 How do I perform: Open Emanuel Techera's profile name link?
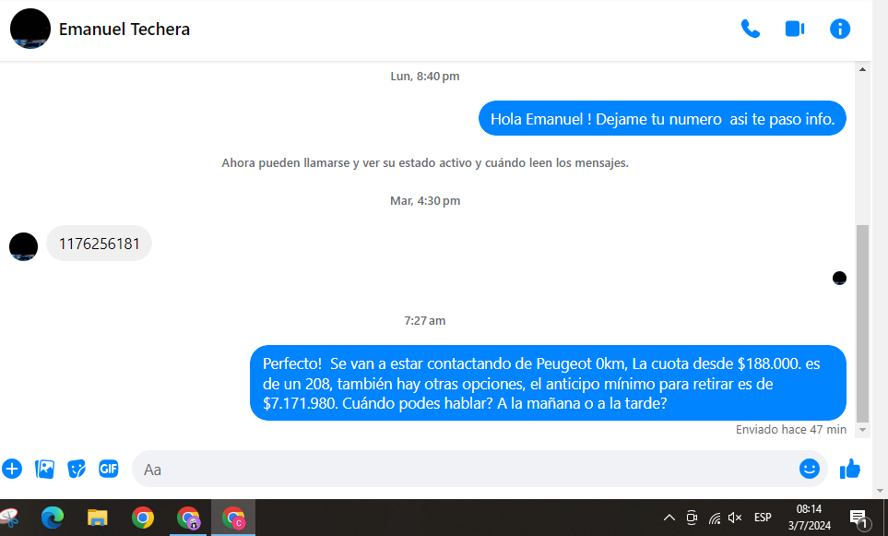click(124, 29)
